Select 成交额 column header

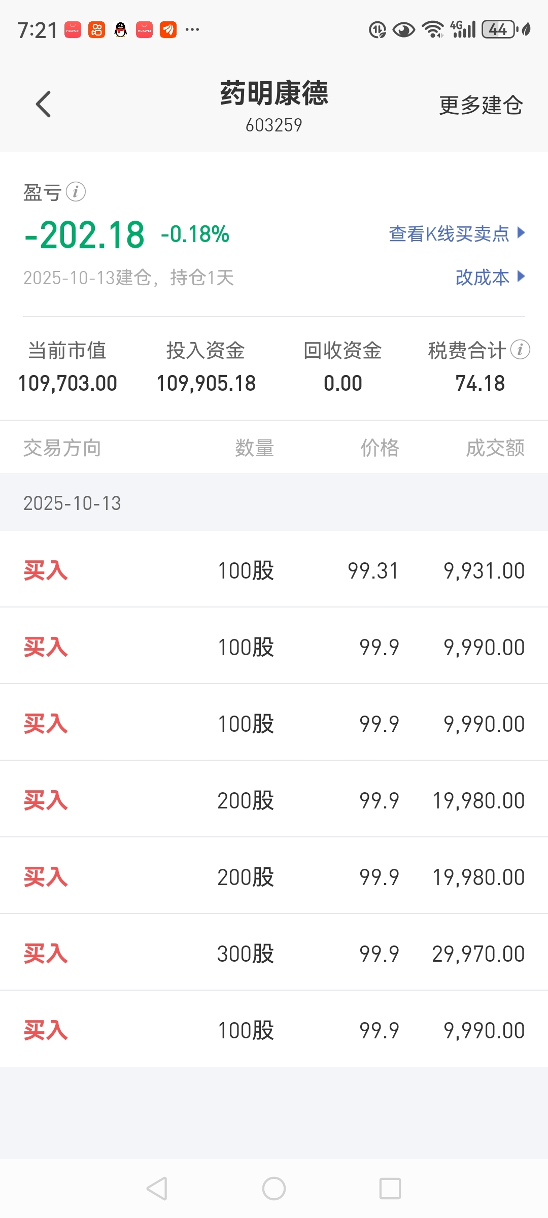pos(495,448)
